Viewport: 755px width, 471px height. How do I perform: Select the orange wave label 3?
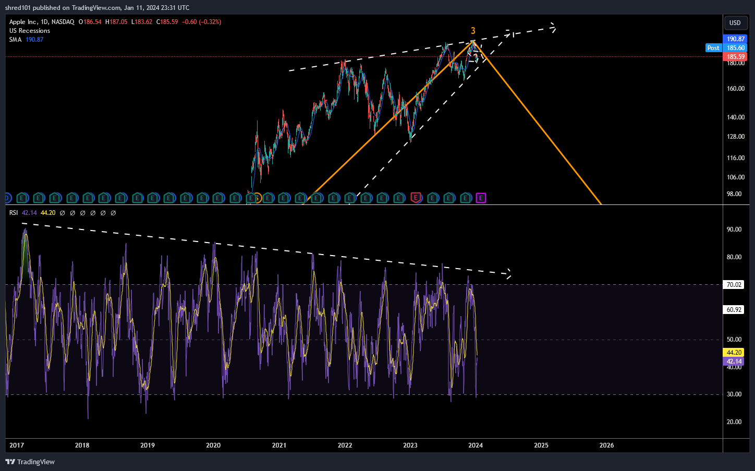tap(473, 31)
